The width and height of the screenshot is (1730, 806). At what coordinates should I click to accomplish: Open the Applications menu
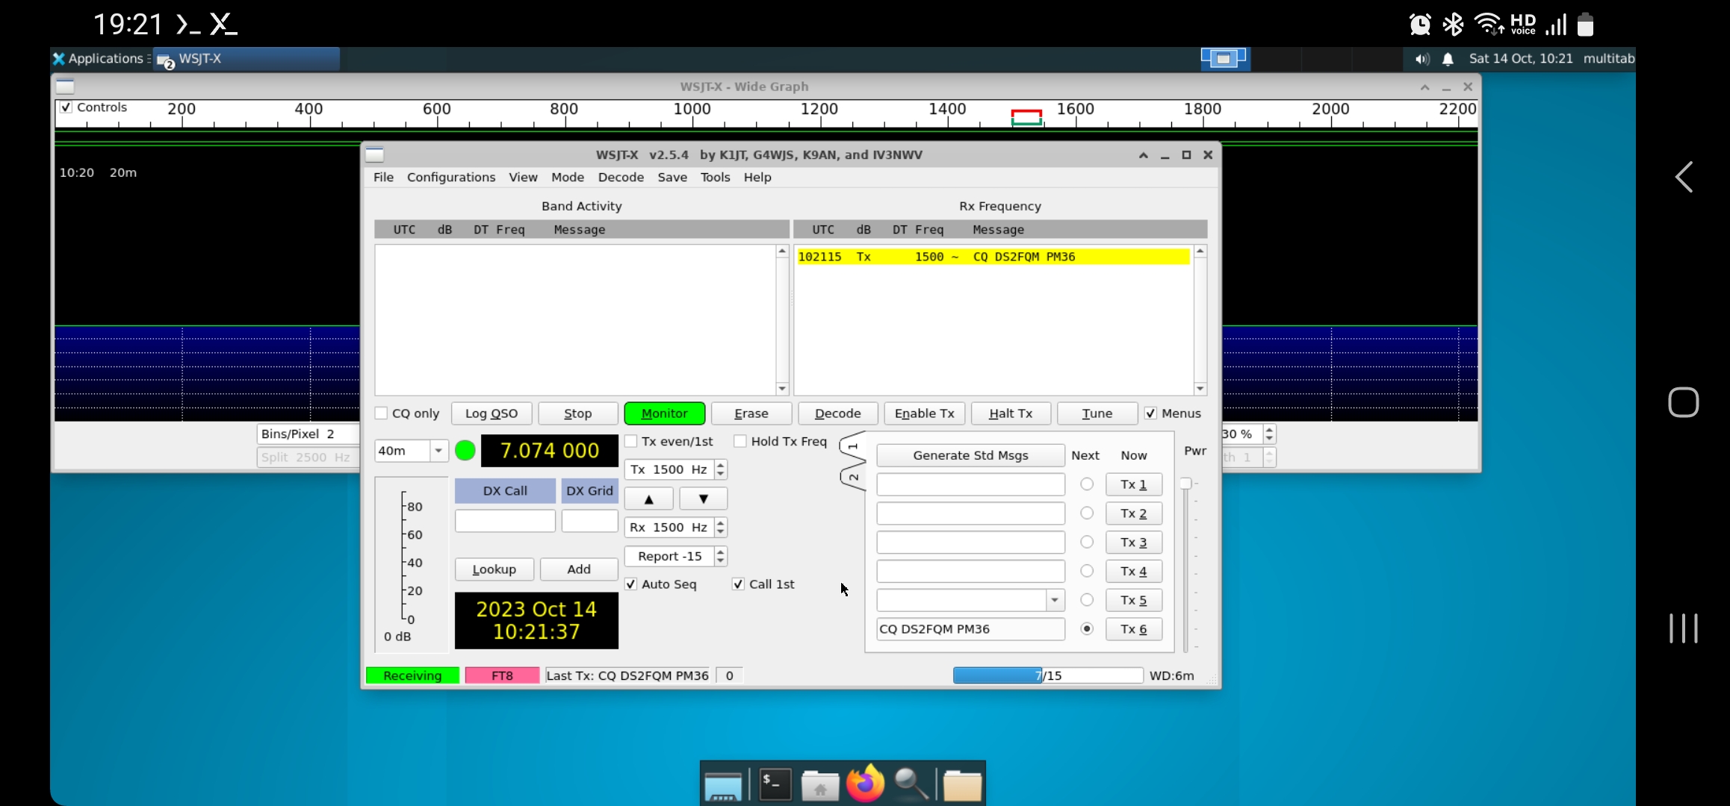pyautogui.click(x=99, y=59)
